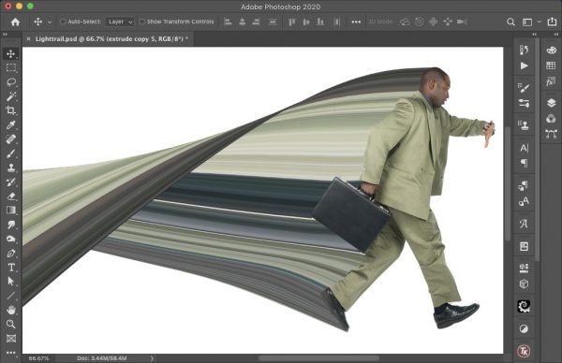Open the History panel icon
Image resolution: width=562 pixels, height=363 pixels.
[x=524, y=51]
